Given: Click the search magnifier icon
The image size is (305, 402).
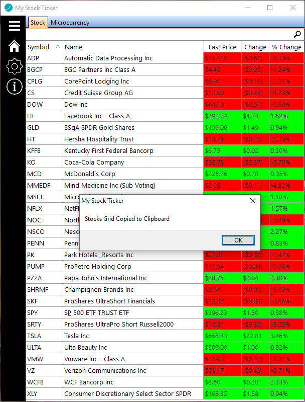Looking at the screenshot, I should click(297, 34).
